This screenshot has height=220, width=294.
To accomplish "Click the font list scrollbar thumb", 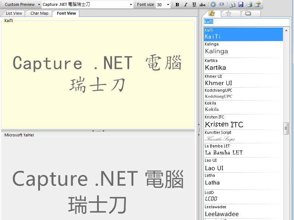I will (286, 128).
